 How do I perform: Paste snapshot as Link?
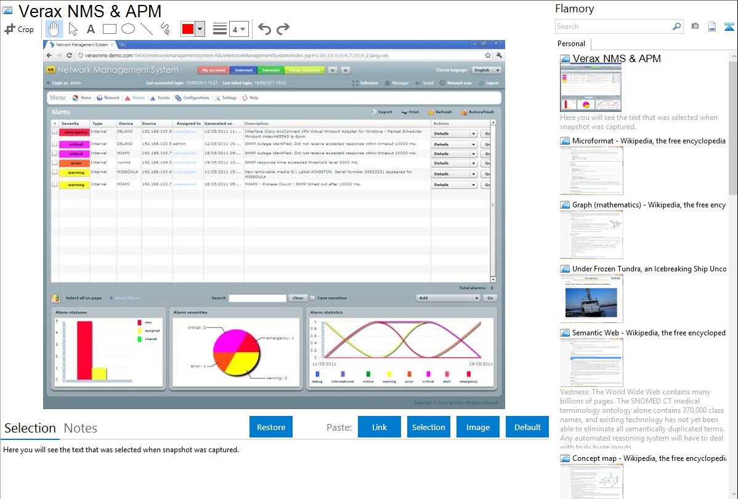379,426
